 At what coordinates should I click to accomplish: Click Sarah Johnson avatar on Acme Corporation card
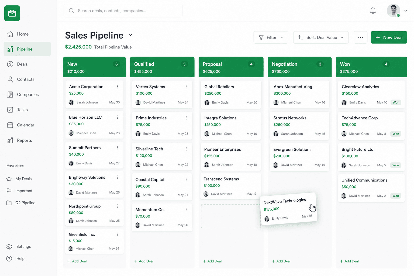pyautogui.click(x=71, y=102)
